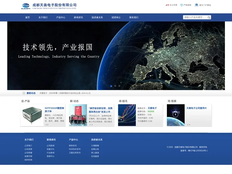Open footer link 行情数据
This screenshot has width=232, height=174.
click(x=95, y=146)
